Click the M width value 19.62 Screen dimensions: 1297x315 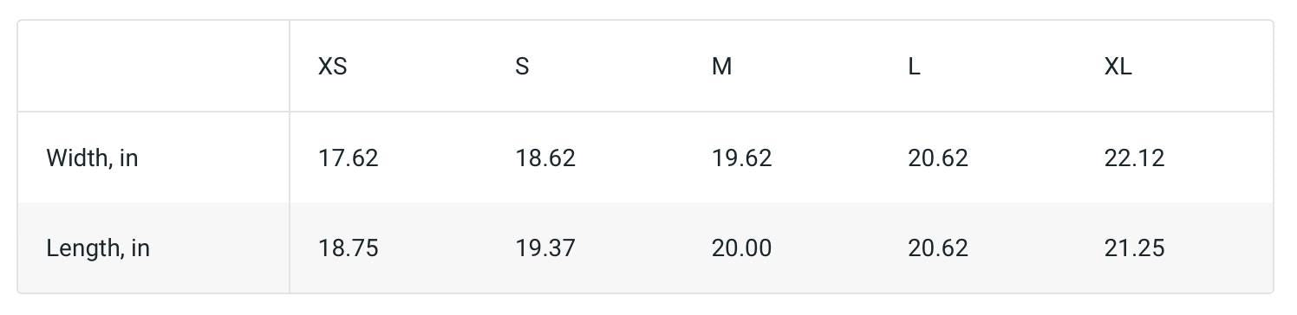click(x=741, y=158)
